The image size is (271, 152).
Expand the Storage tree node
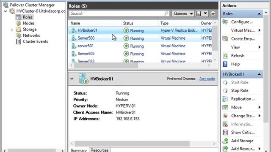pos(12,30)
